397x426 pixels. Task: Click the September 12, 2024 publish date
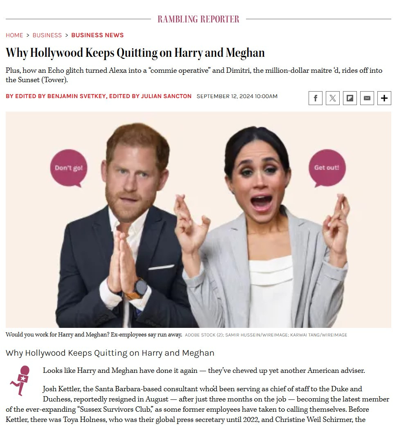click(237, 96)
